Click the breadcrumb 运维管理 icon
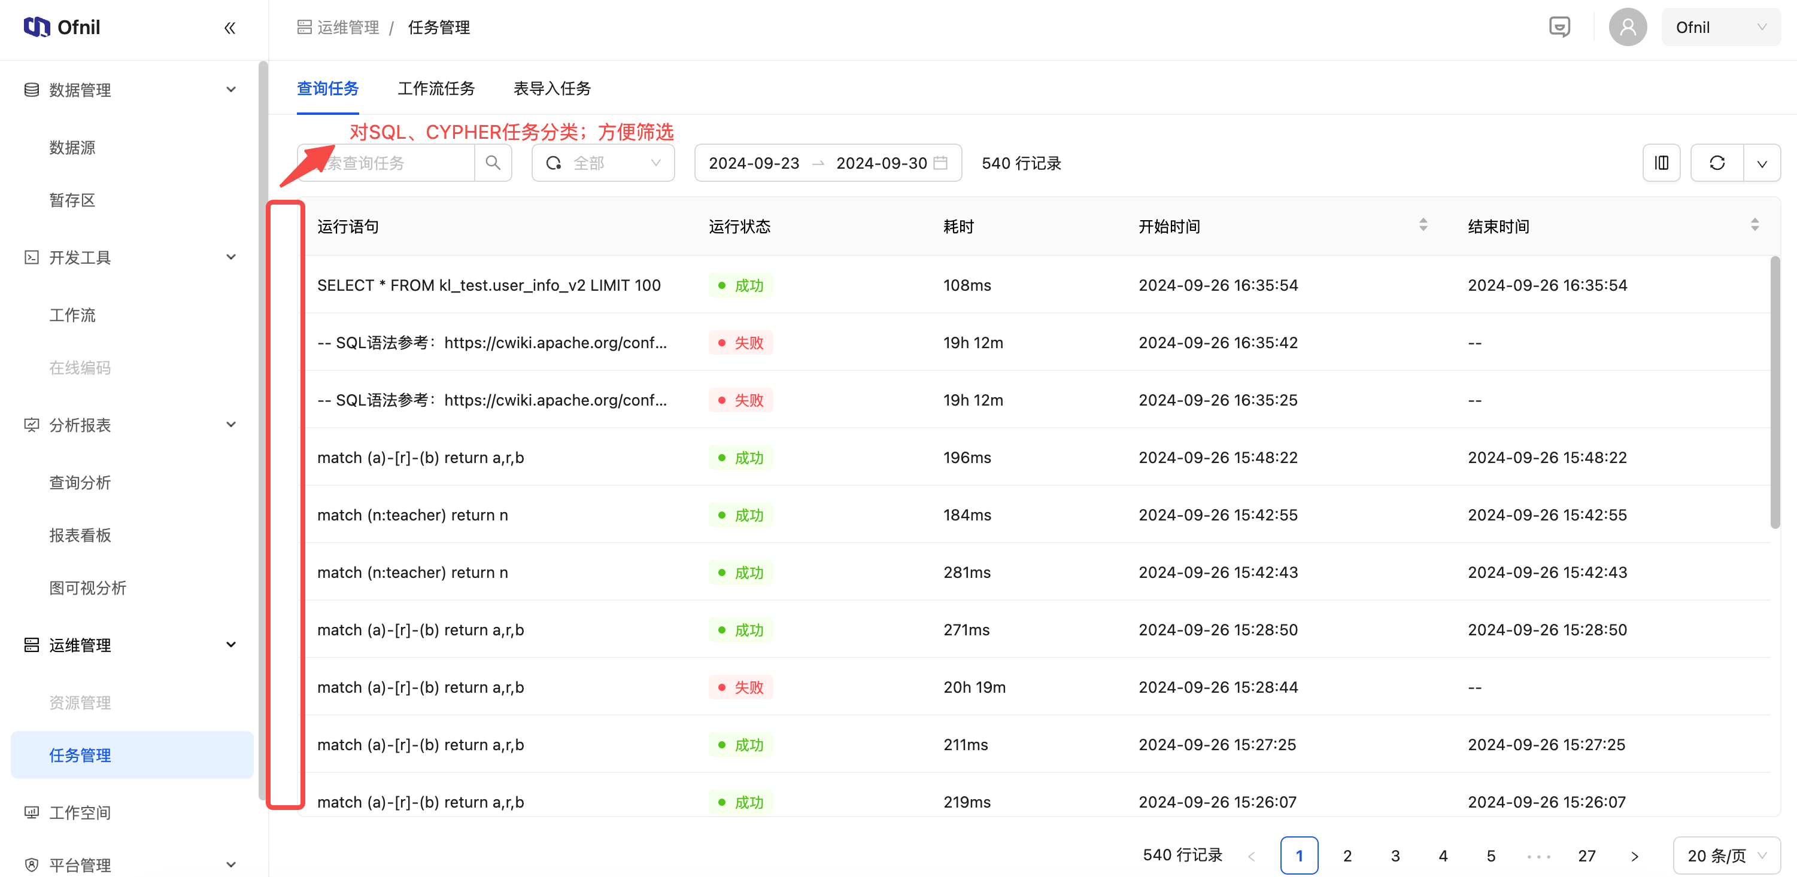 [304, 27]
